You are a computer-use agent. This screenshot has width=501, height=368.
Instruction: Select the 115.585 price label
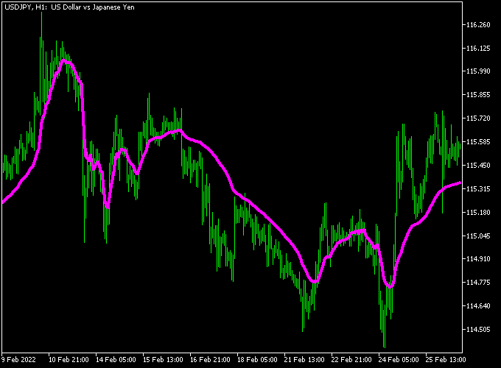click(x=478, y=142)
